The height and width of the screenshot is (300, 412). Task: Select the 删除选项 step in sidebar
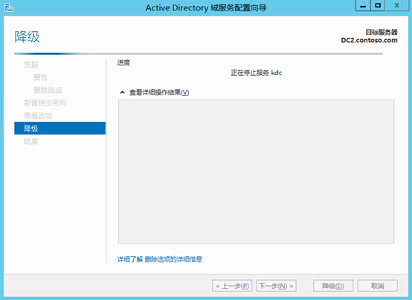[x=48, y=90]
